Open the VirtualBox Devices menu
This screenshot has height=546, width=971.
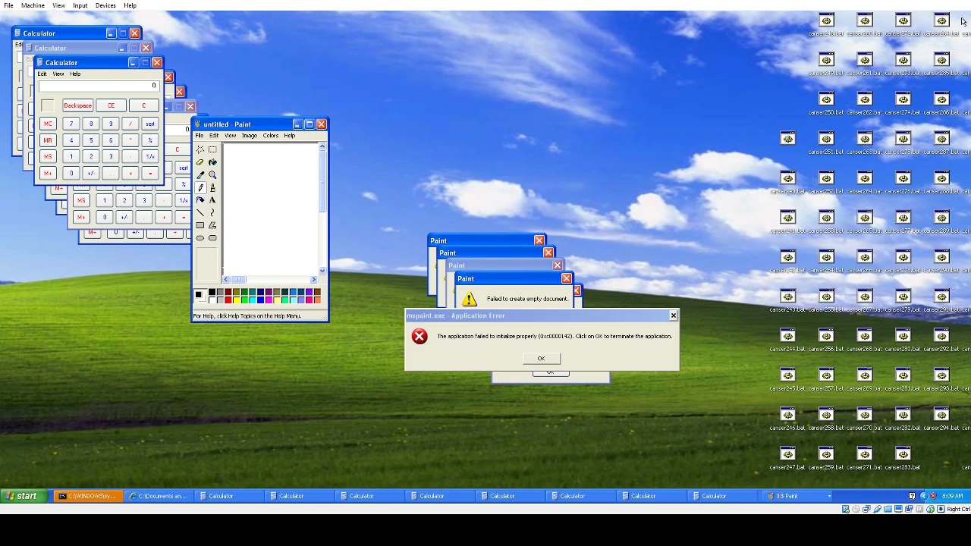[105, 5]
